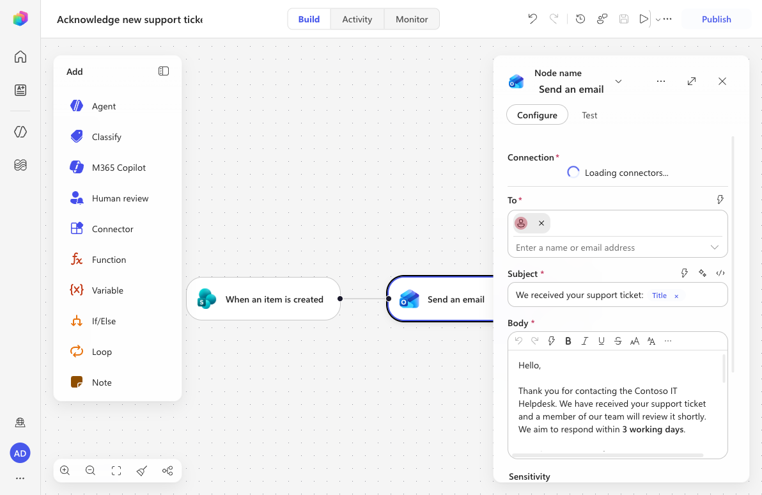
Task: Click the app logo in top-left corner
Action: click(x=20, y=19)
